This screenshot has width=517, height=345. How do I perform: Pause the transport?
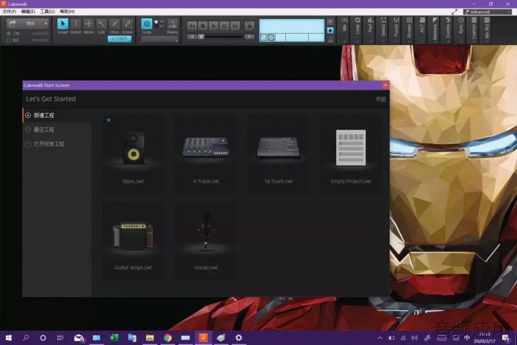coord(224,26)
